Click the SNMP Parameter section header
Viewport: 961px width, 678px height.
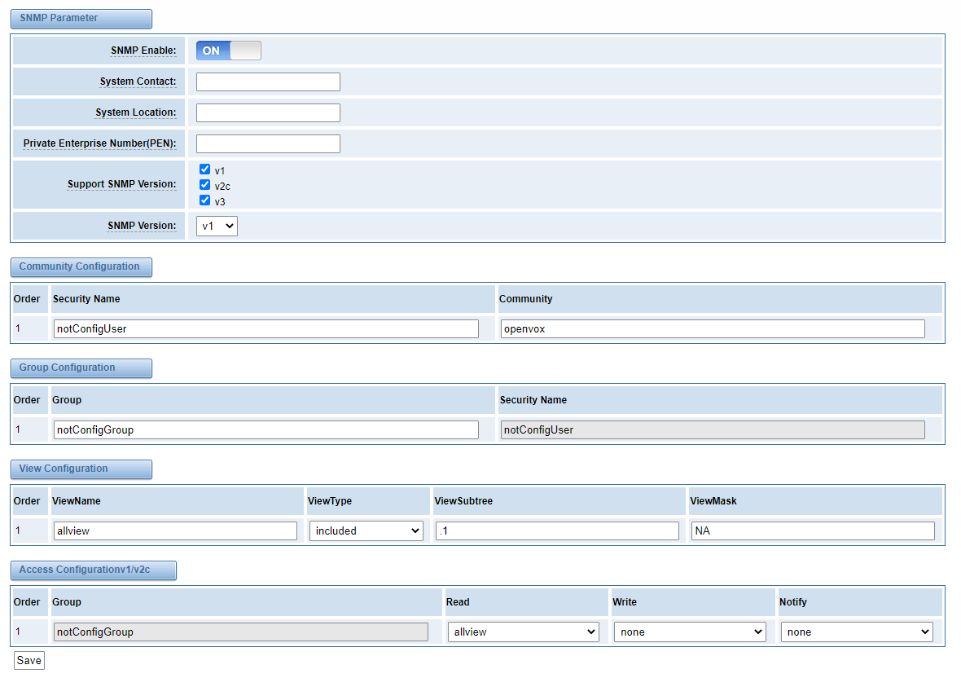pos(81,19)
